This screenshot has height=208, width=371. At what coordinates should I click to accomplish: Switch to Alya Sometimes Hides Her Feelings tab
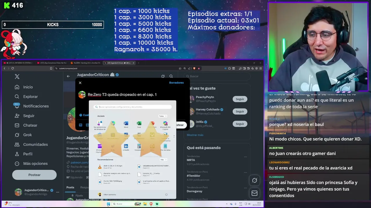pos(52,63)
